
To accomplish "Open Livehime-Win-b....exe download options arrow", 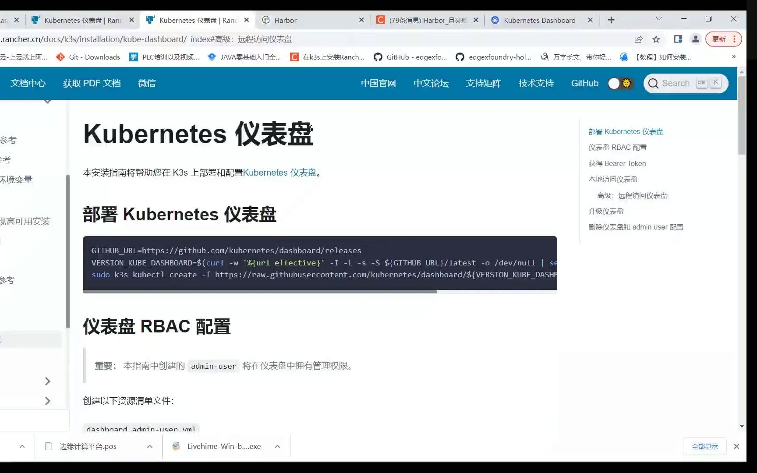I will pyautogui.click(x=277, y=446).
